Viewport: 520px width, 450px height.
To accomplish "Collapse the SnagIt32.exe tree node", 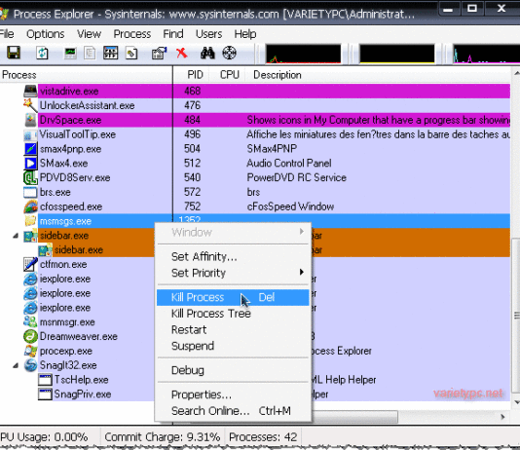I will [x=16, y=366].
